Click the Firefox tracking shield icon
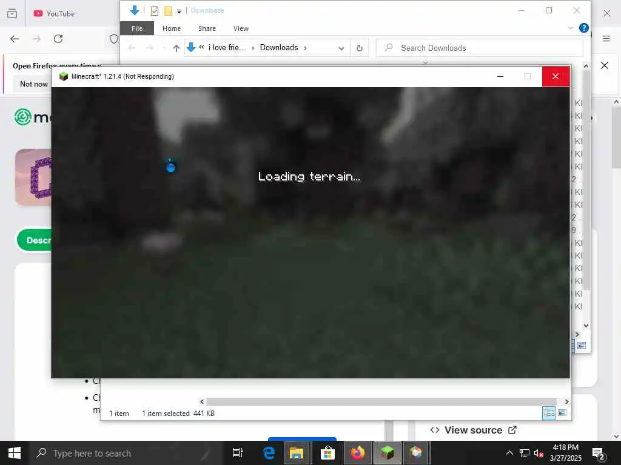 coord(114,39)
